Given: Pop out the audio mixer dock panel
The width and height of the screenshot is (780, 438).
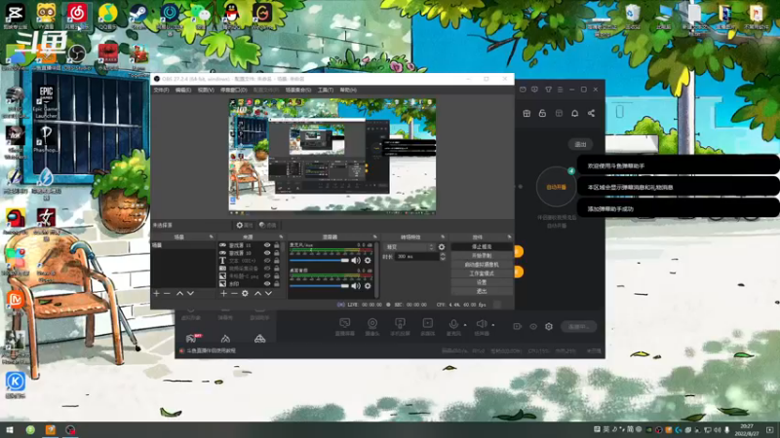Looking at the screenshot, I should coord(374,237).
